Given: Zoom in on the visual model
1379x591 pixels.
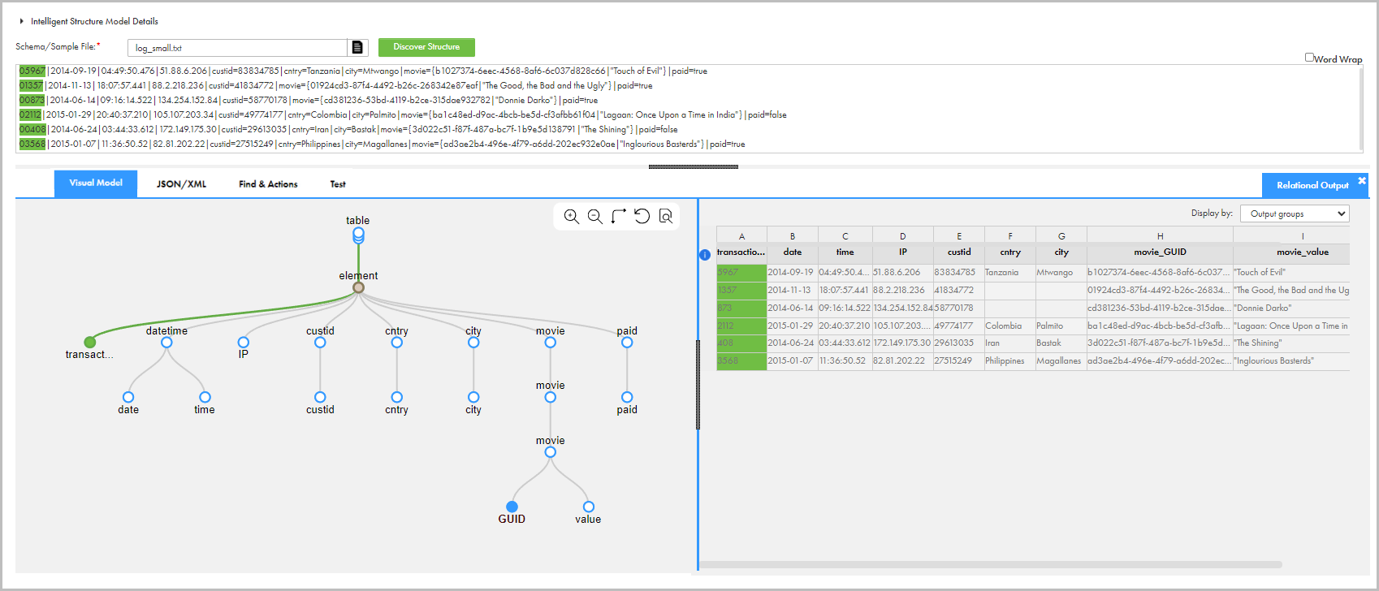Looking at the screenshot, I should click(572, 217).
